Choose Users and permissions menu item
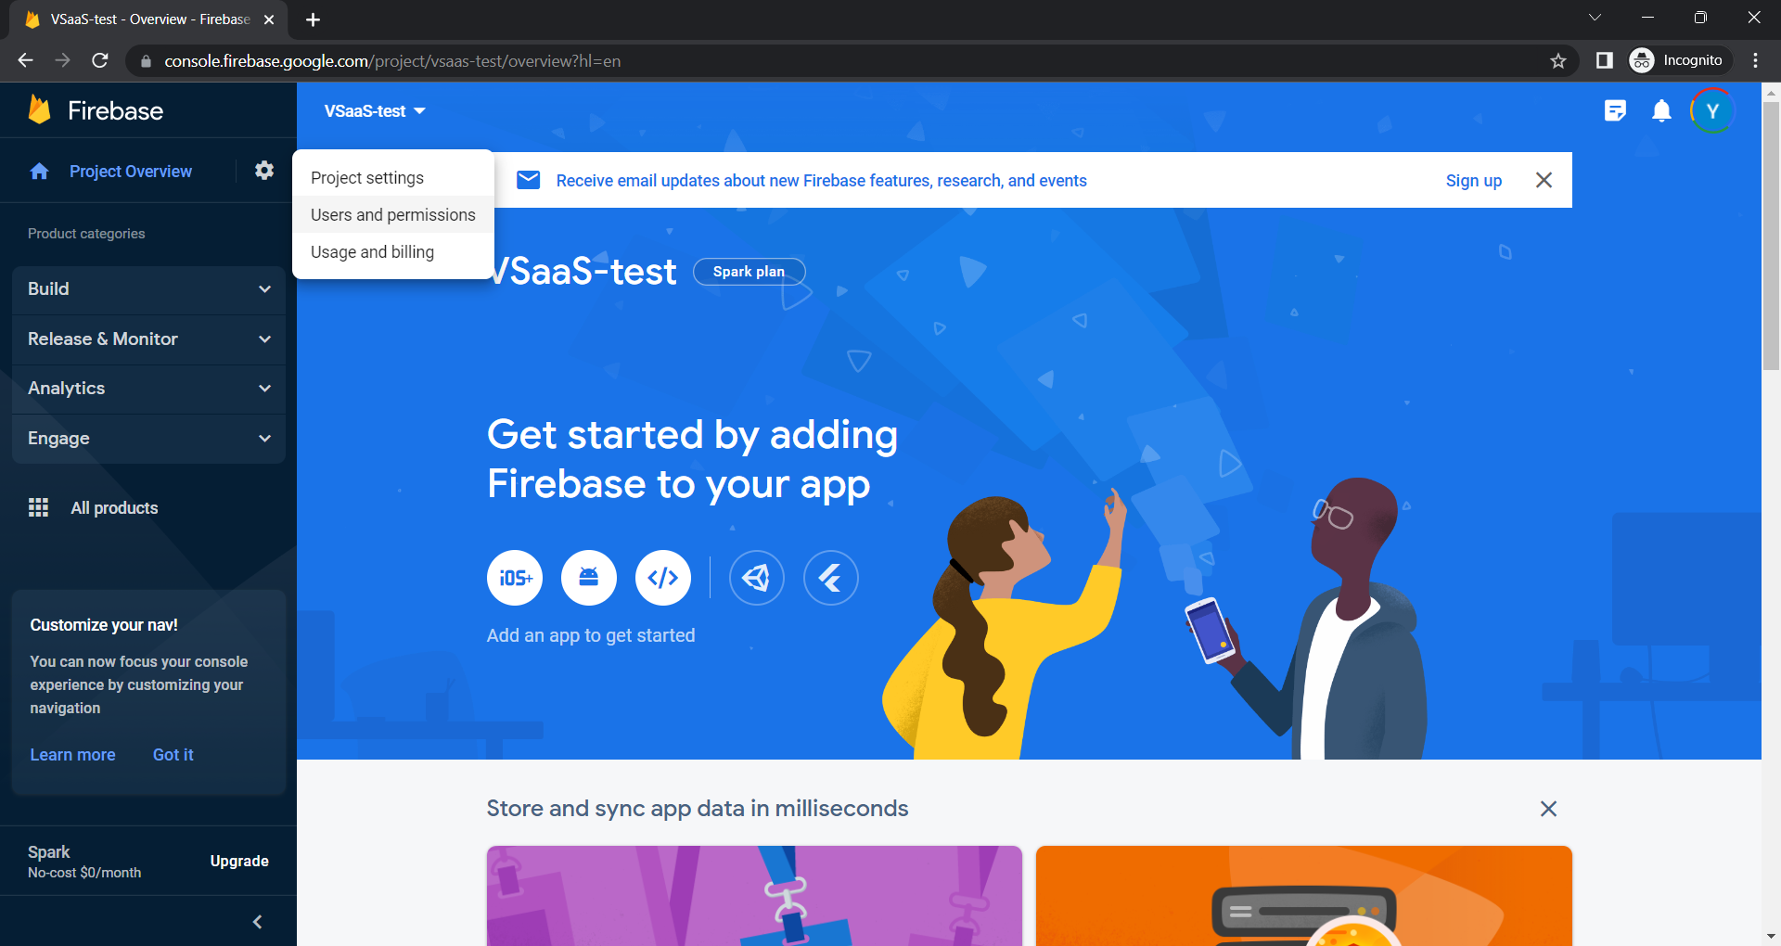The image size is (1781, 946). pyautogui.click(x=393, y=215)
